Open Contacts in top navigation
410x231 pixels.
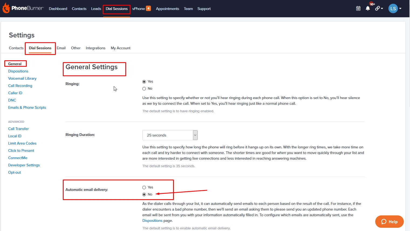click(79, 9)
